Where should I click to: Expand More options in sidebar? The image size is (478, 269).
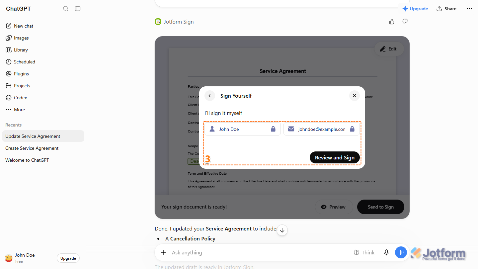[x=43, y=110]
